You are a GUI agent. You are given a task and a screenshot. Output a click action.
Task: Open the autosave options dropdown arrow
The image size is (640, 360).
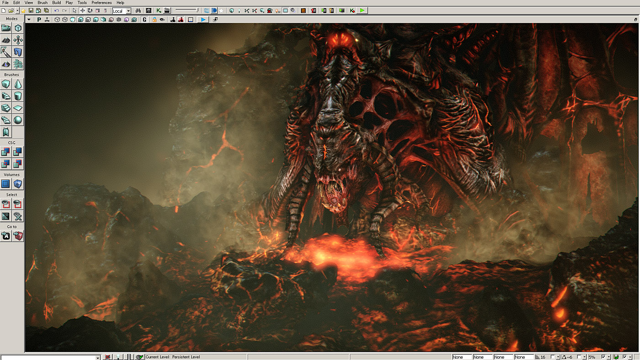pyautogui.click(x=630, y=357)
